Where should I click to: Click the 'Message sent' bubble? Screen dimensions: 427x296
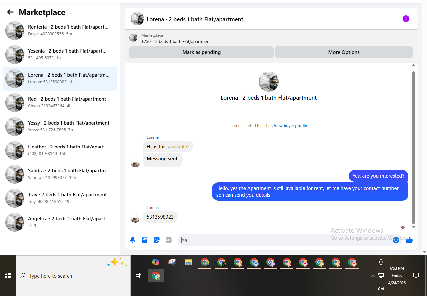[163, 160]
